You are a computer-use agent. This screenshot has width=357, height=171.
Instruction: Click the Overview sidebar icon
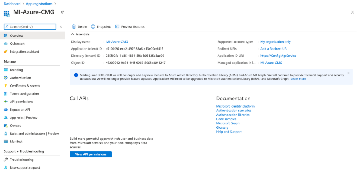click(6, 36)
